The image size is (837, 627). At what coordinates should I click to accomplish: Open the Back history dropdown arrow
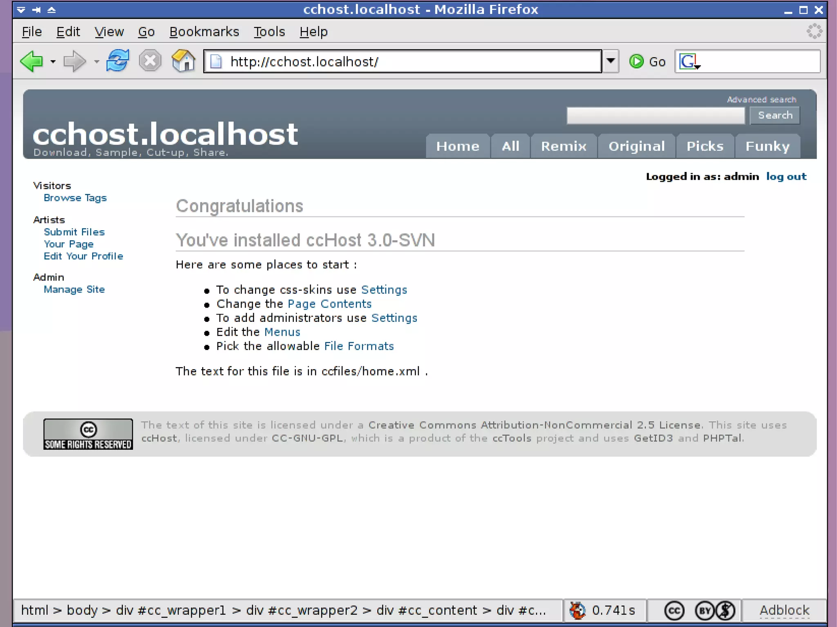point(53,62)
